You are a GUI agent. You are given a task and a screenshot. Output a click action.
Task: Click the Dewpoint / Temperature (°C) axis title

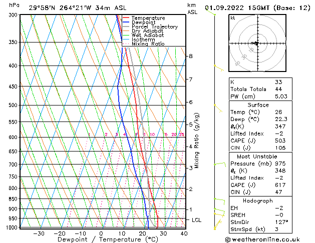(108, 239)
